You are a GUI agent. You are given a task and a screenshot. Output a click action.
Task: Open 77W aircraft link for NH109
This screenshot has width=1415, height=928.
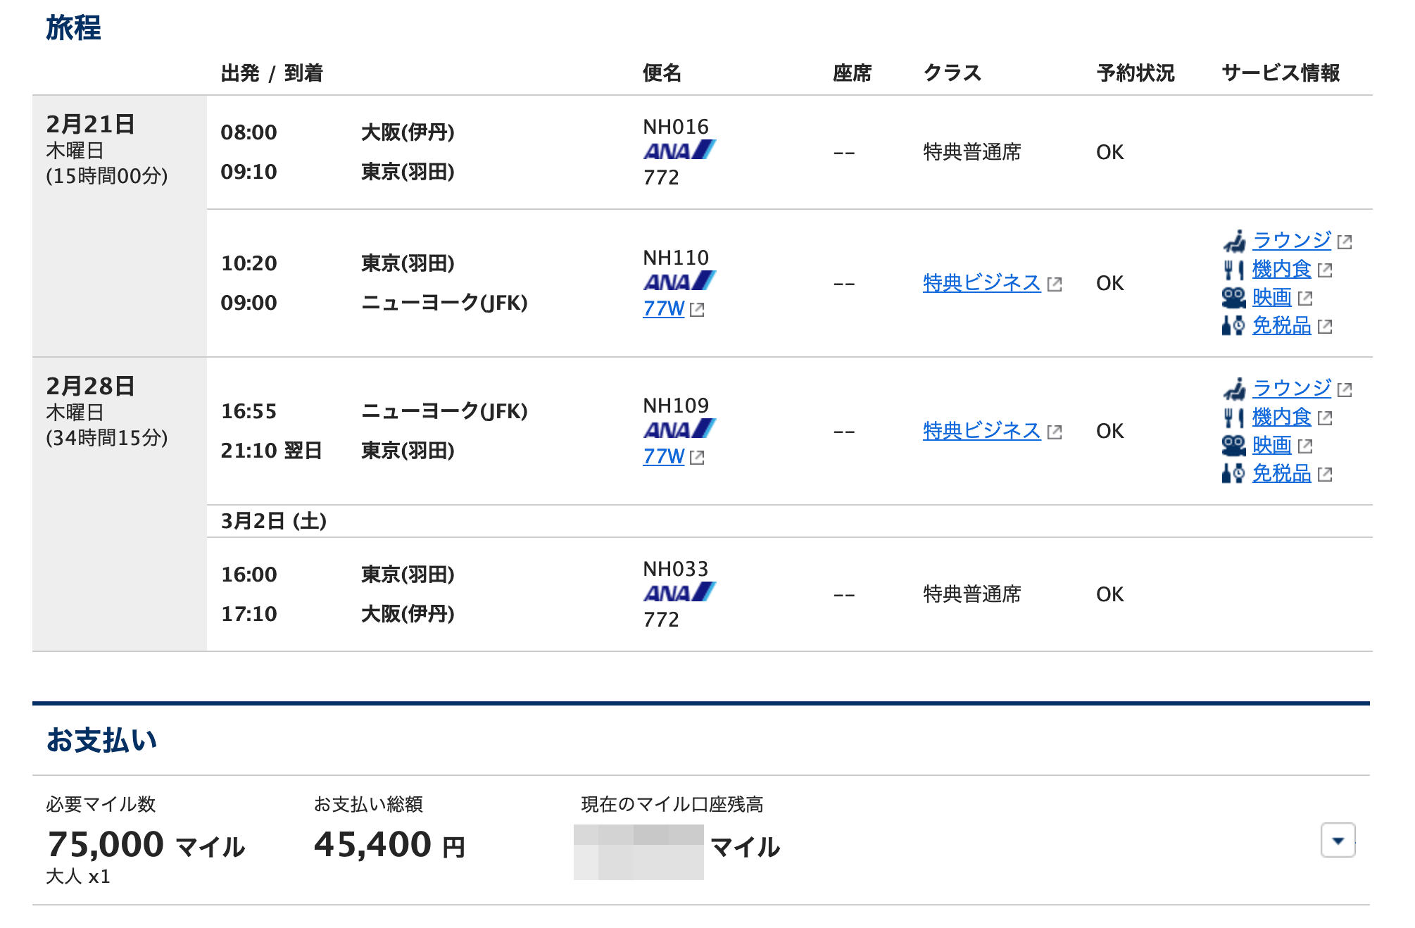(x=664, y=457)
